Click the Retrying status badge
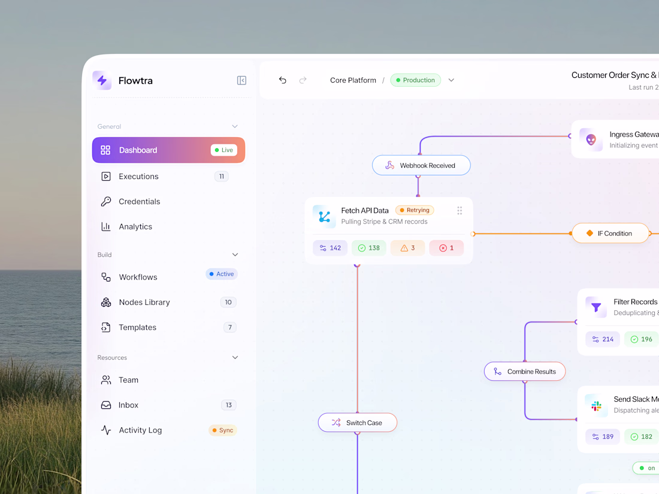659x494 pixels. point(415,210)
